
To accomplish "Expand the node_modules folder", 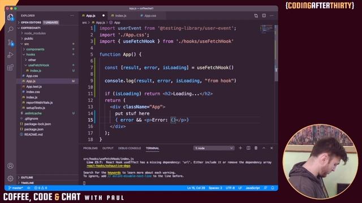I will 35,33.
